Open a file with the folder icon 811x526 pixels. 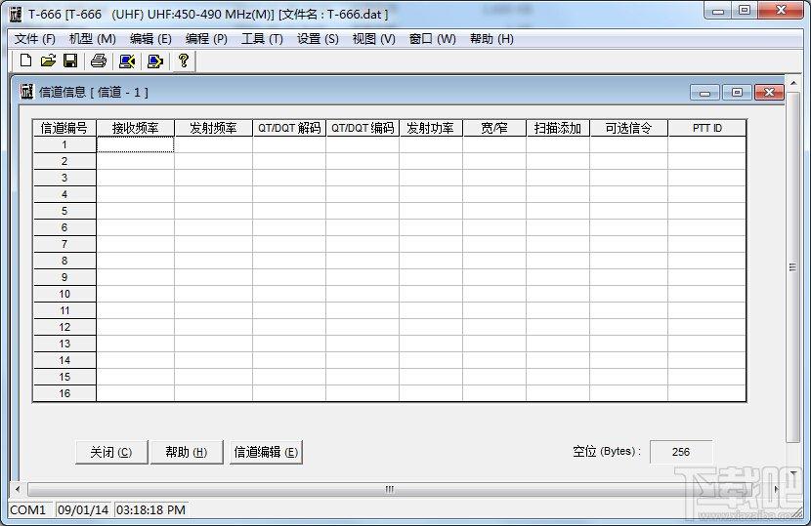pyautogui.click(x=48, y=61)
